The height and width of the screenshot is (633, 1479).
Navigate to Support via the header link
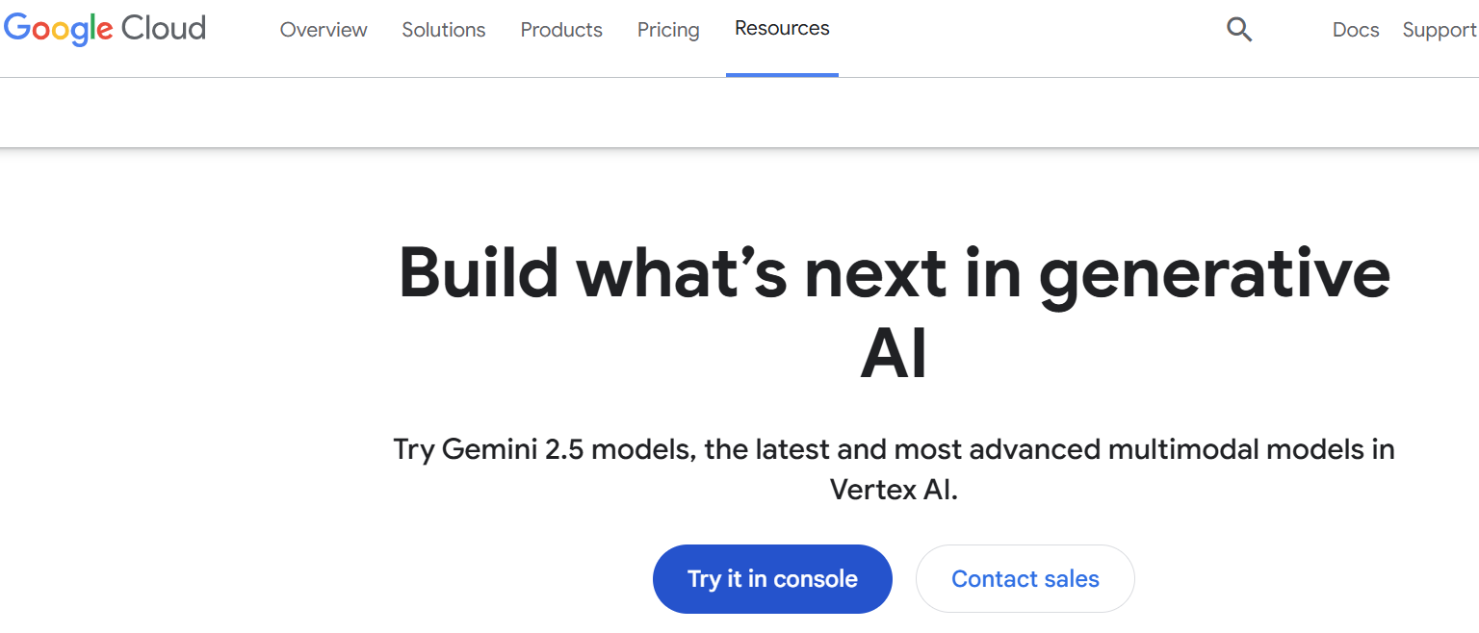1439,30
